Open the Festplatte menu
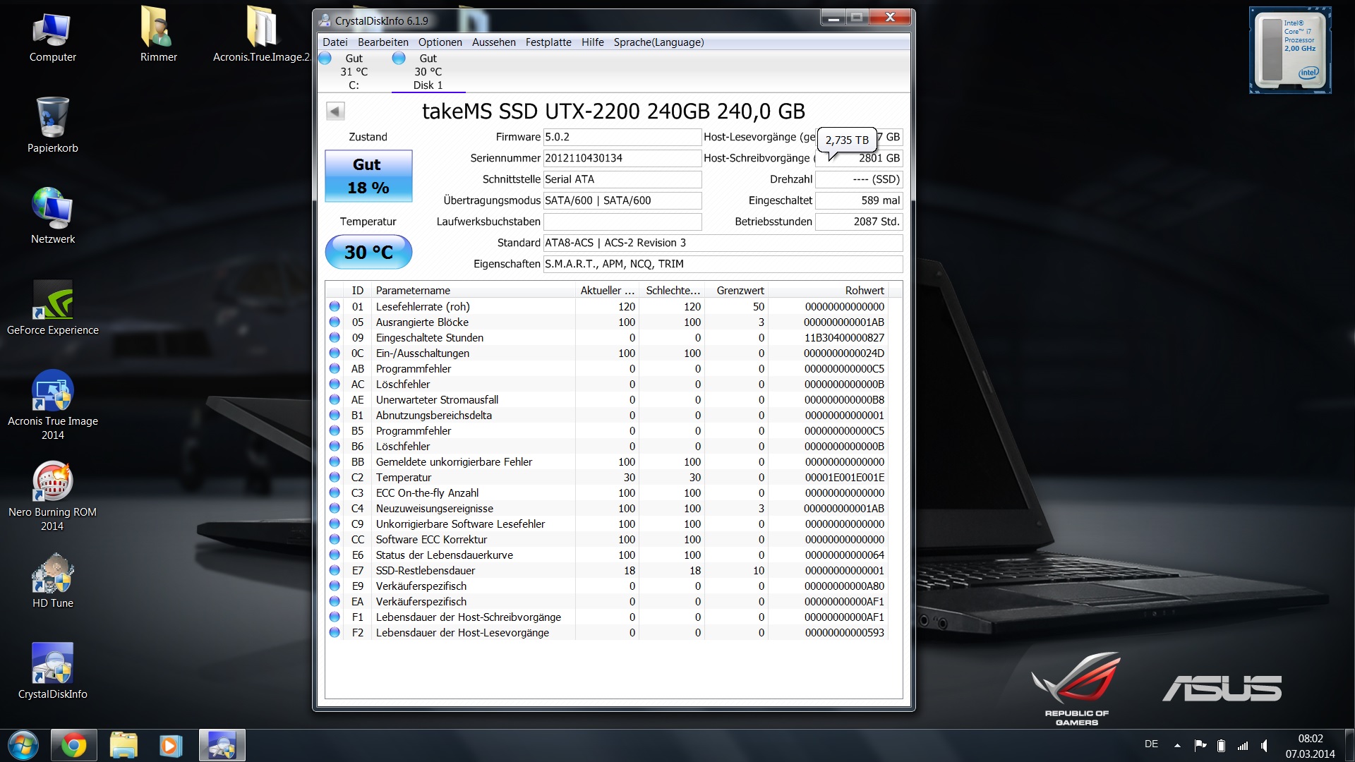This screenshot has width=1355, height=762. (548, 42)
